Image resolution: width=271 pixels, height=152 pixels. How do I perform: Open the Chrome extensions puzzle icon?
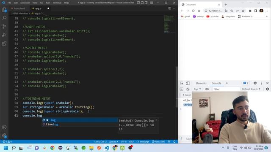click(250, 11)
